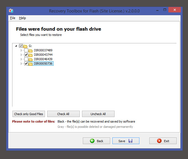Viewport: 188px width, 159px height.
Task: Click the 'Gray - file(s) is possible deleted' note
Action: 95,127
